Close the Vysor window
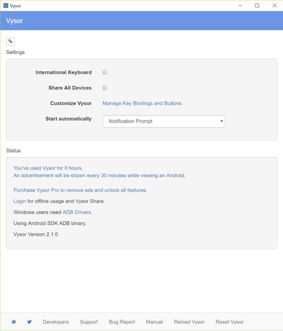The width and height of the screenshot is (283, 331). [274, 6]
